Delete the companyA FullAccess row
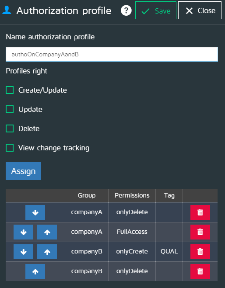 tap(200, 232)
